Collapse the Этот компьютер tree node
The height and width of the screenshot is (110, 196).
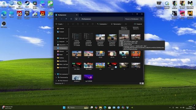point(55,74)
